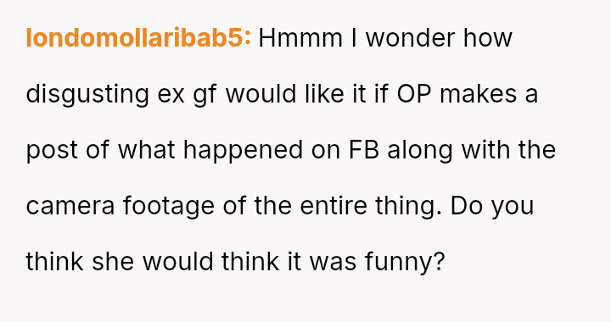This screenshot has width=611, height=322.
Task: Click the word "funny?" ending the comment
Action: [x=405, y=263]
